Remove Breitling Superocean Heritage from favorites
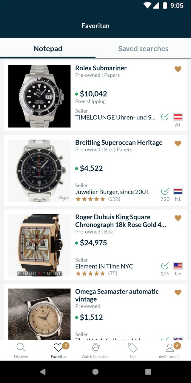This screenshot has height=383, width=191. click(x=178, y=144)
